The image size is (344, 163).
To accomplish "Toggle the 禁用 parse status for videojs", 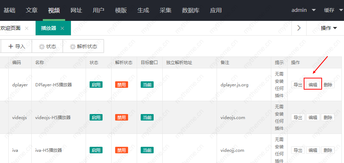I will point(122,117).
